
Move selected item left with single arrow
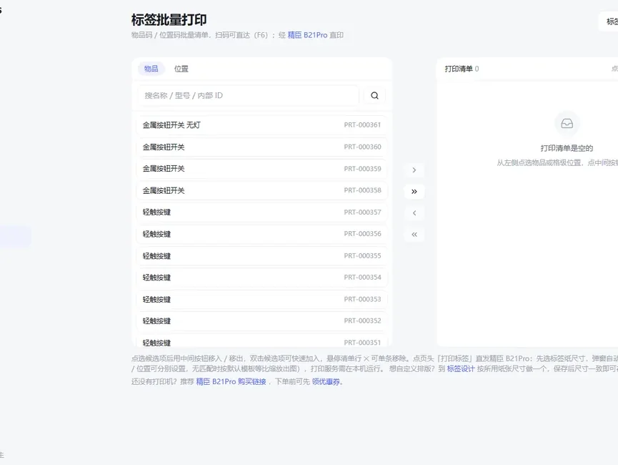click(x=414, y=213)
